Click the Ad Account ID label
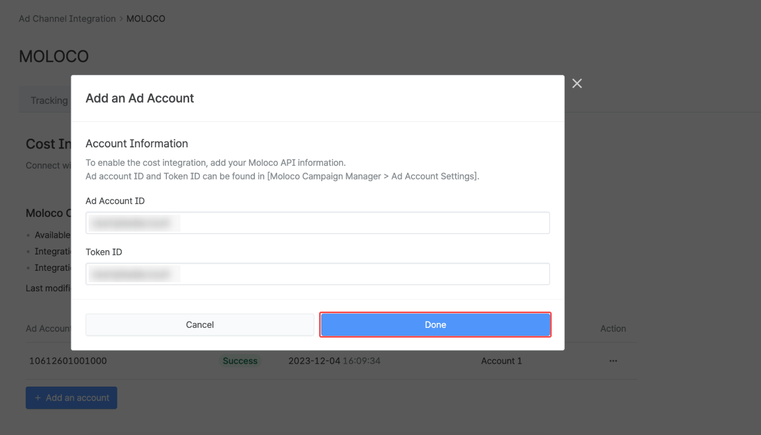761x435 pixels. pos(115,201)
